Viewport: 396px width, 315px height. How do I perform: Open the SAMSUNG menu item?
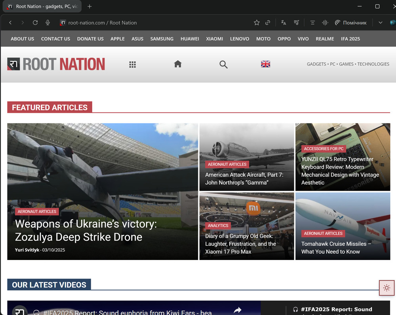(162, 39)
